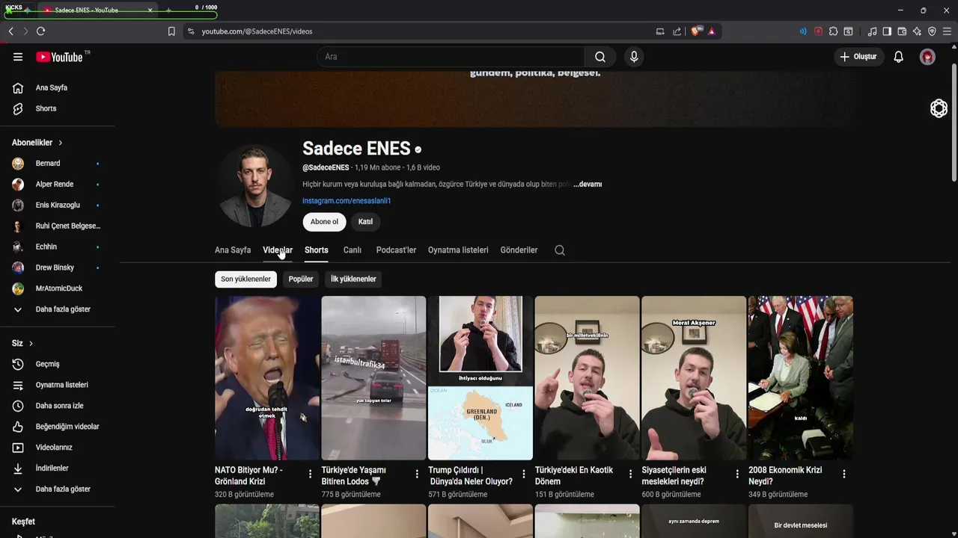This screenshot has width=958, height=538.
Task: Open the Greenland map Trump Çıldırdı thumbnail
Action: pos(480,378)
